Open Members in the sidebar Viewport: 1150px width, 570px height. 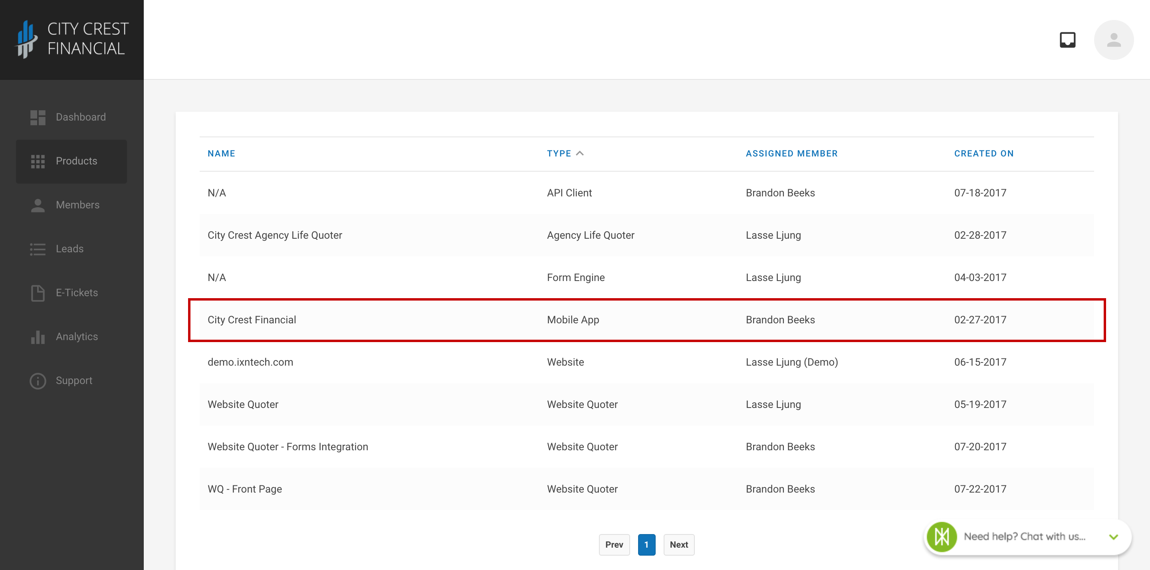click(x=71, y=205)
